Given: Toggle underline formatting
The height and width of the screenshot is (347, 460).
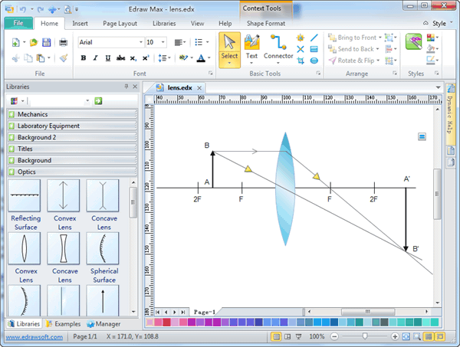Looking at the screenshot, I should coord(107,58).
